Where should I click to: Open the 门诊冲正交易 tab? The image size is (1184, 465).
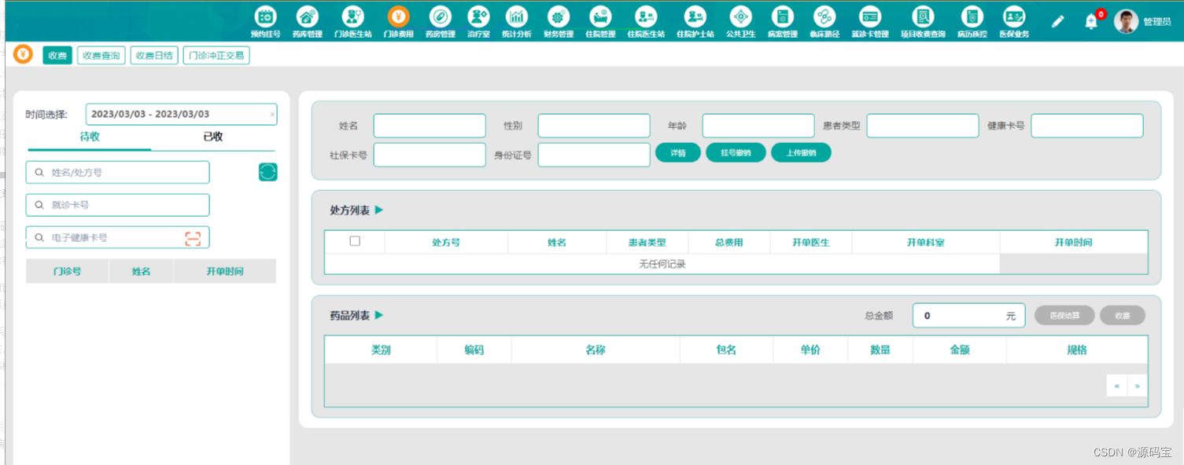[x=216, y=55]
